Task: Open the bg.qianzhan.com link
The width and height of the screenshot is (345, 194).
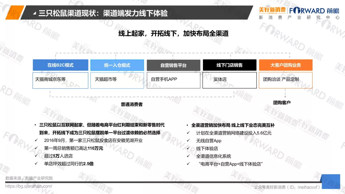Action: tap(29, 186)
